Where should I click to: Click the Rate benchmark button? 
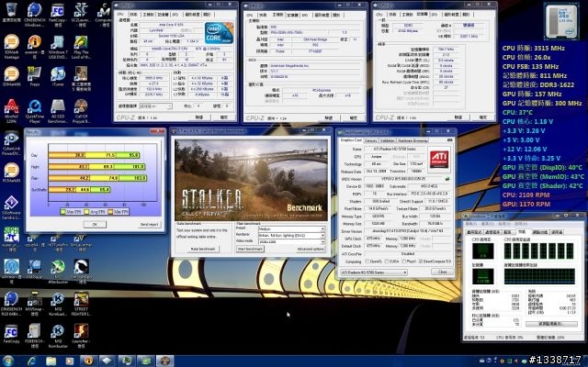[203, 249]
